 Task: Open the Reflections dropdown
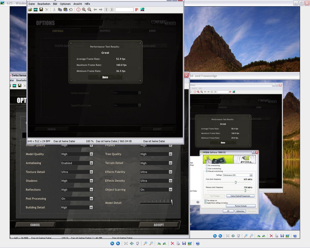point(77,190)
